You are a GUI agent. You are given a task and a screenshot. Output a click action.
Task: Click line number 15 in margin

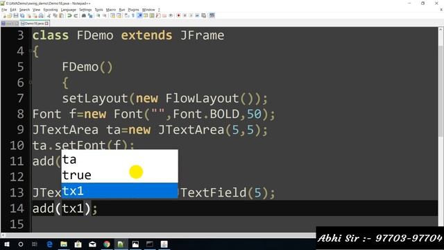click(17, 224)
